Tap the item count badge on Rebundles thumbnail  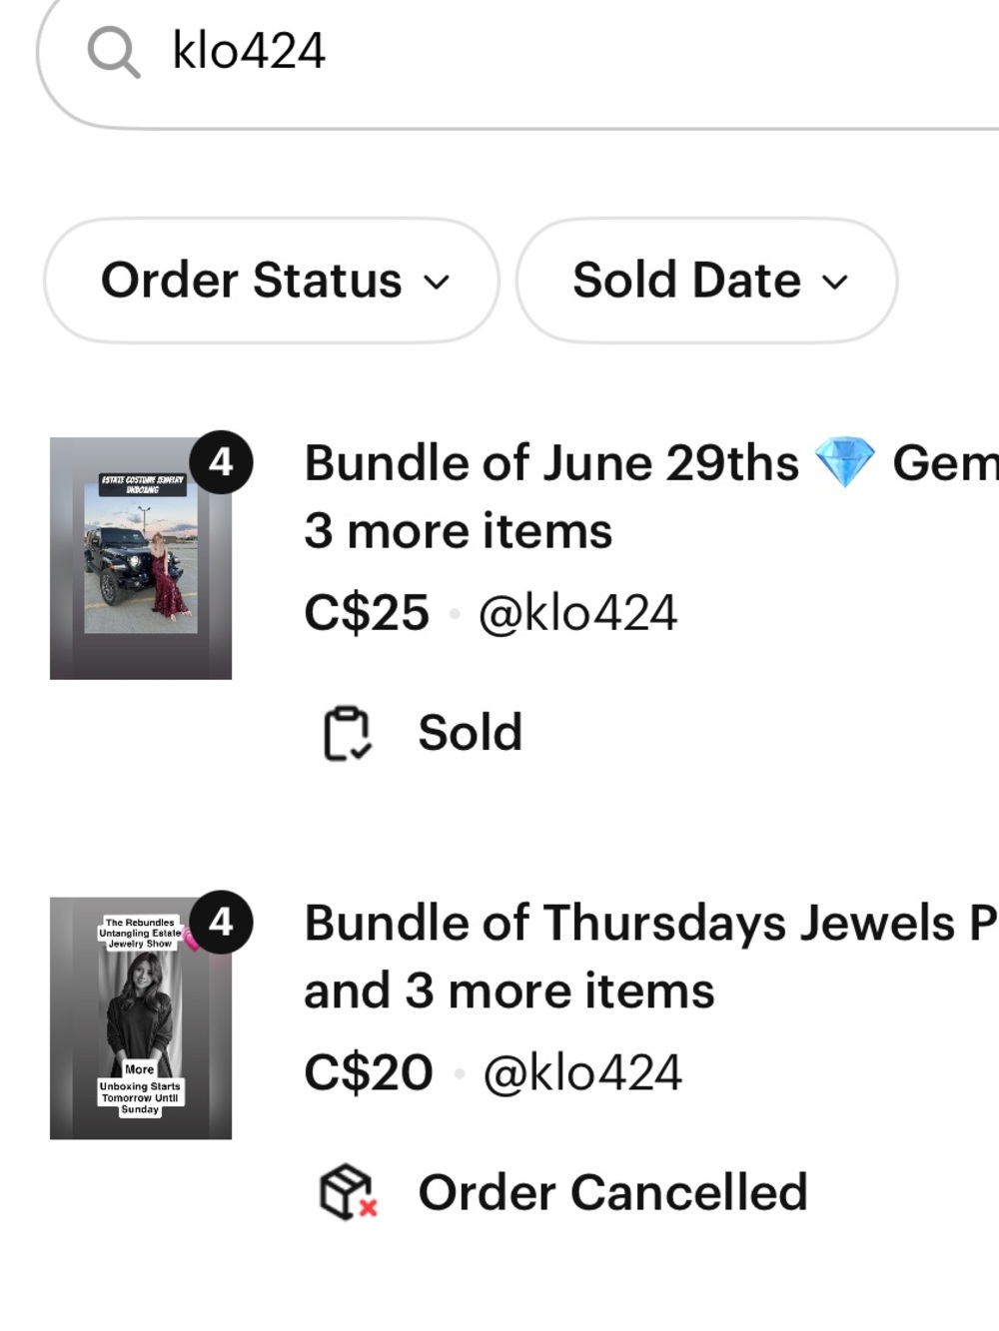point(221,922)
